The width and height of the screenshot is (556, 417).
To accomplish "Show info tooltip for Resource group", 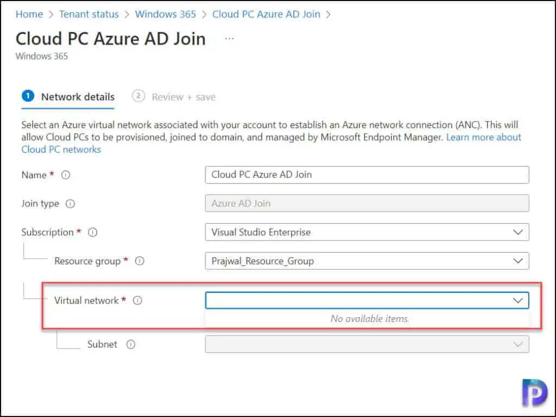I will (x=140, y=261).
